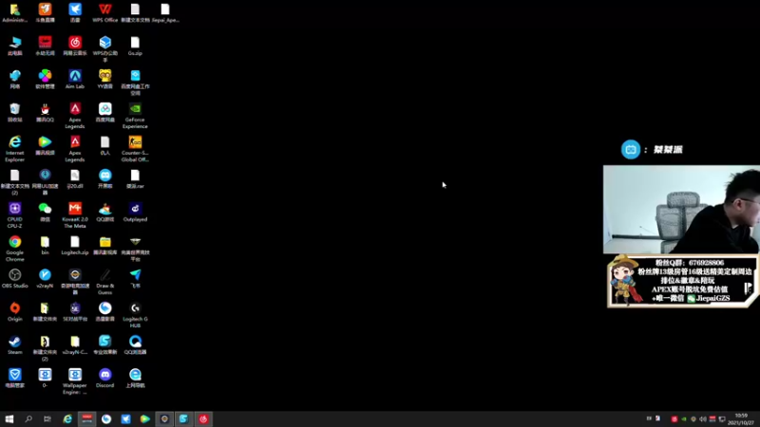Open NetEase Cloud Music from the taskbar
Screen dimensions: 760x427
[203, 419]
